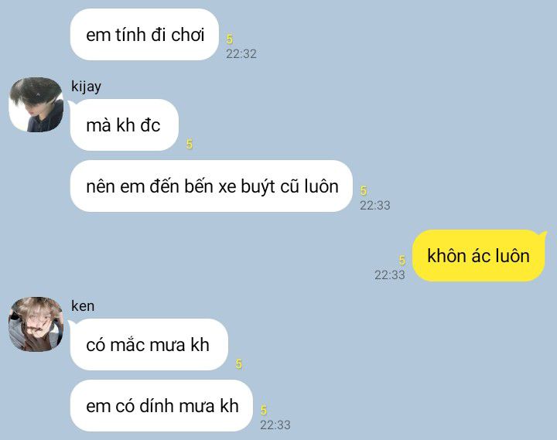Image resolution: width=557 pixels, height=440 pixels.
Task: Click the 22:32 timestamp
Action: (241, 54)
